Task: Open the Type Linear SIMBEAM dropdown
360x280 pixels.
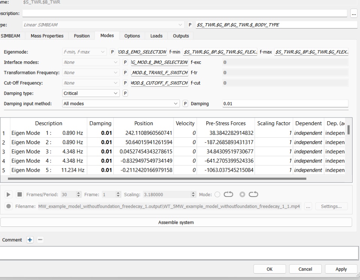Action: point(103,25)
